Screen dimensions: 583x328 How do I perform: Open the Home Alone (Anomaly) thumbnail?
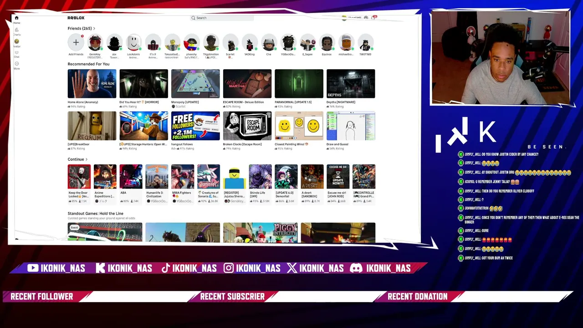pos(92,84)
